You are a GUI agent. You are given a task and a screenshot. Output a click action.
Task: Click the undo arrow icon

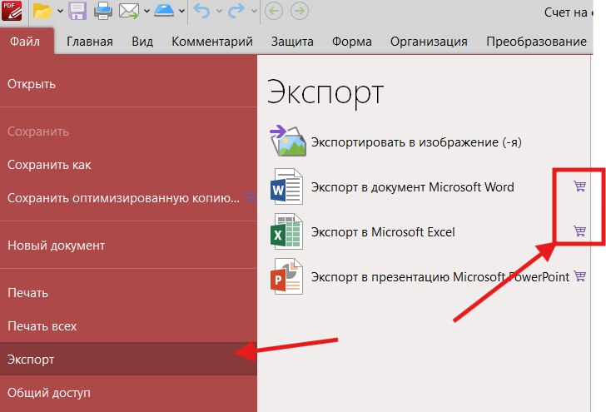click(x=201, y=12)
